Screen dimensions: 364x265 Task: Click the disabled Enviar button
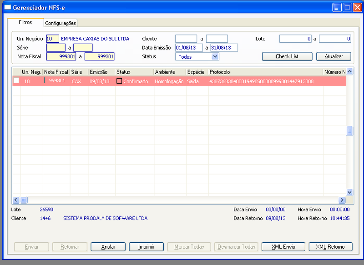31,247
